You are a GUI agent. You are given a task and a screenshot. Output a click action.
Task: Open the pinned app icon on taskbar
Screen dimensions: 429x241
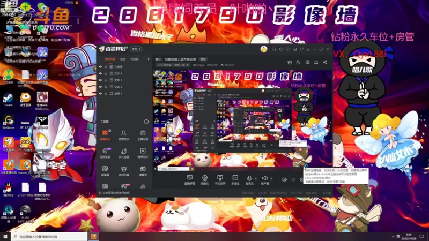93,237
